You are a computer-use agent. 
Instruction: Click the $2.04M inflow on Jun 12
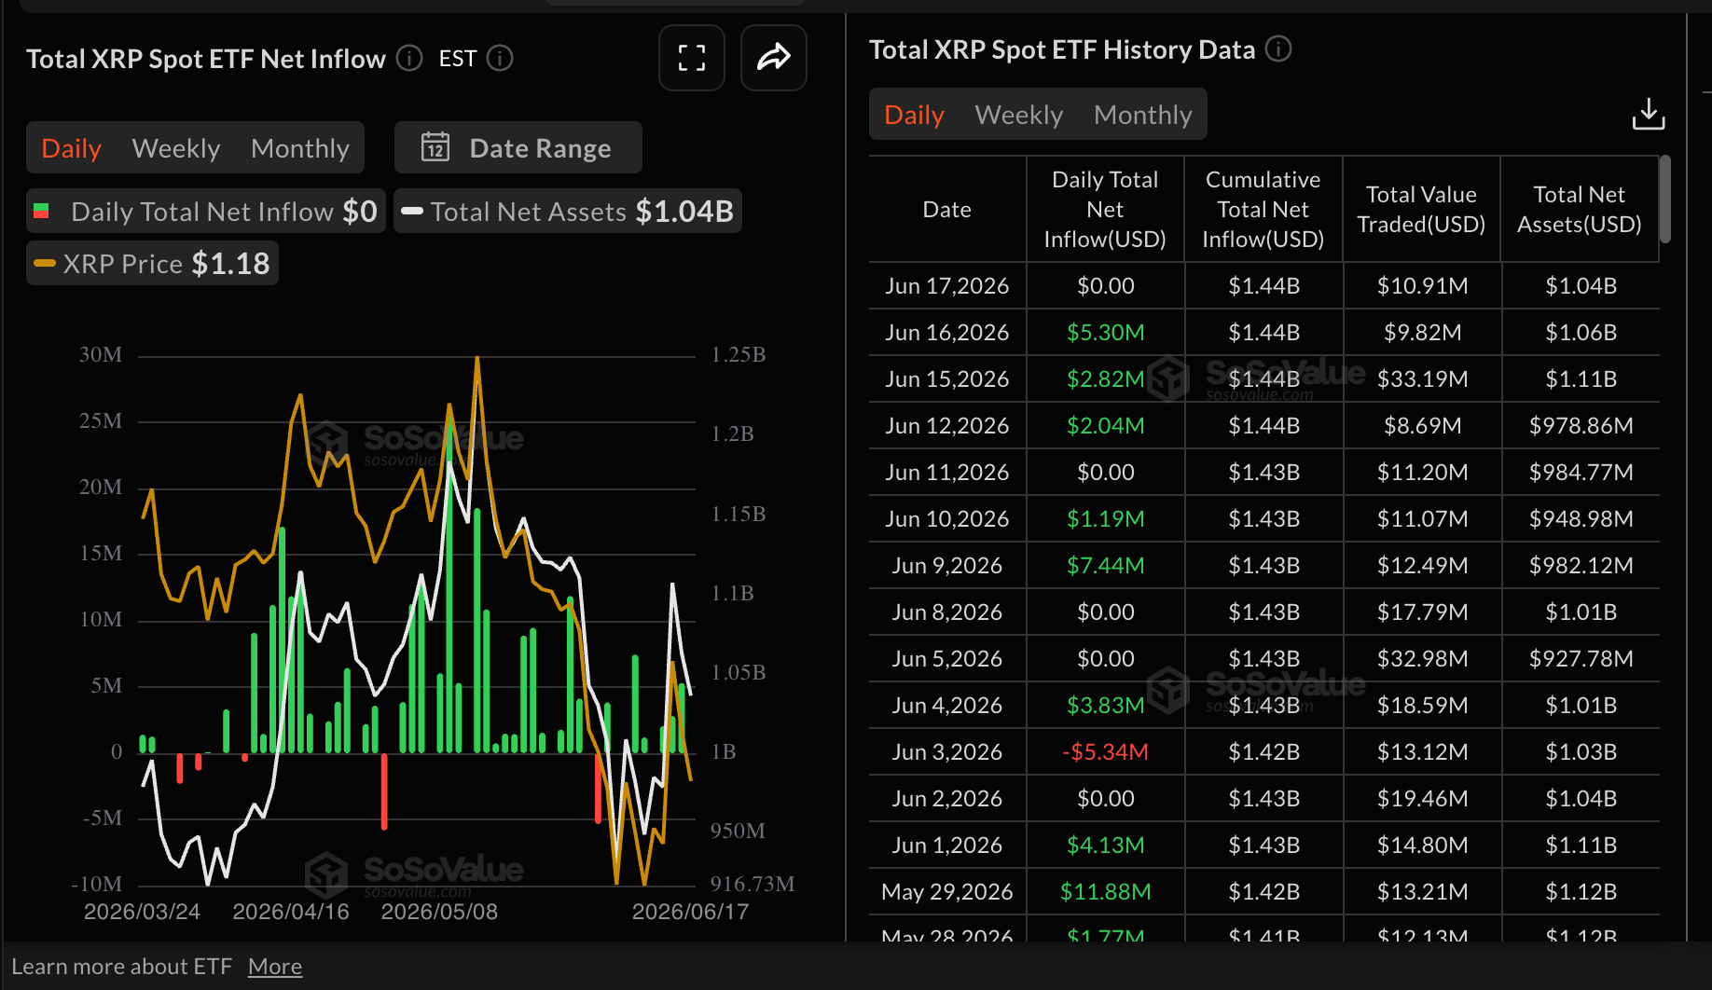(x=1106, y=426)
